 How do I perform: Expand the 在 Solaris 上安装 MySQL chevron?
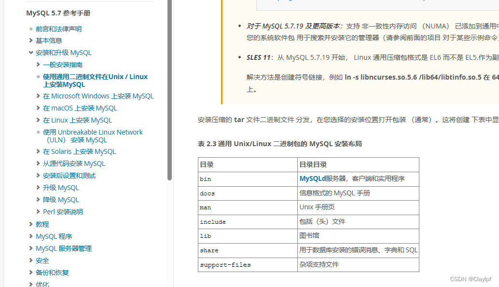(x=38, y=151)
